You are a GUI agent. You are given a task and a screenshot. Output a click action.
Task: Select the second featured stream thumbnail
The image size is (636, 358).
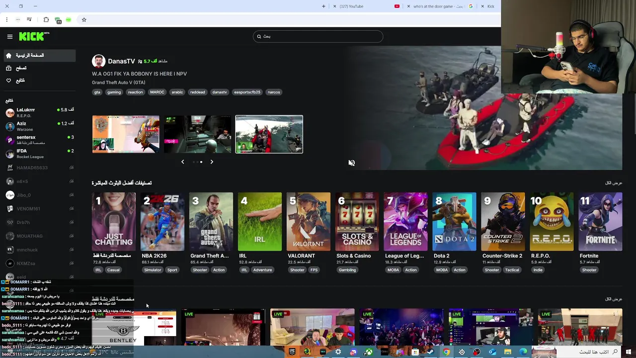[x=197, y=134]
